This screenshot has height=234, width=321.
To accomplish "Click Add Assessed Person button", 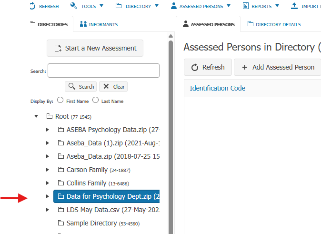I will click(278, 67).
